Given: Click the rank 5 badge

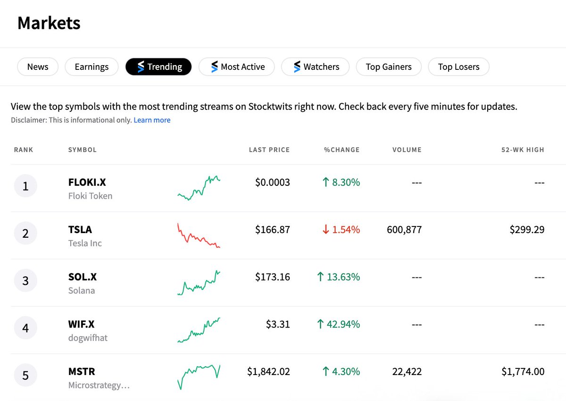Looking at the screenshot, I should [25, 376].
